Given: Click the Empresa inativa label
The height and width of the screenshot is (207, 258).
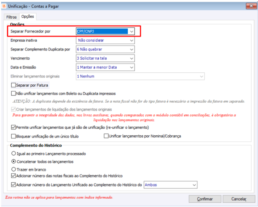Looking at the screenshot, I should [24, 40].
